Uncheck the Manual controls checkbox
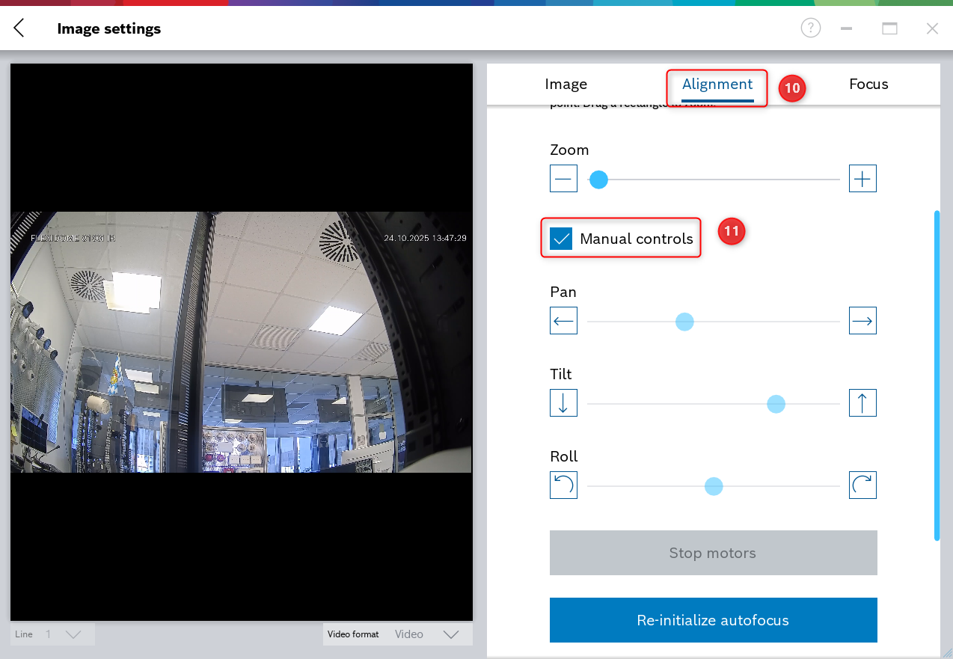953x659 pixels. pos(561,239)
